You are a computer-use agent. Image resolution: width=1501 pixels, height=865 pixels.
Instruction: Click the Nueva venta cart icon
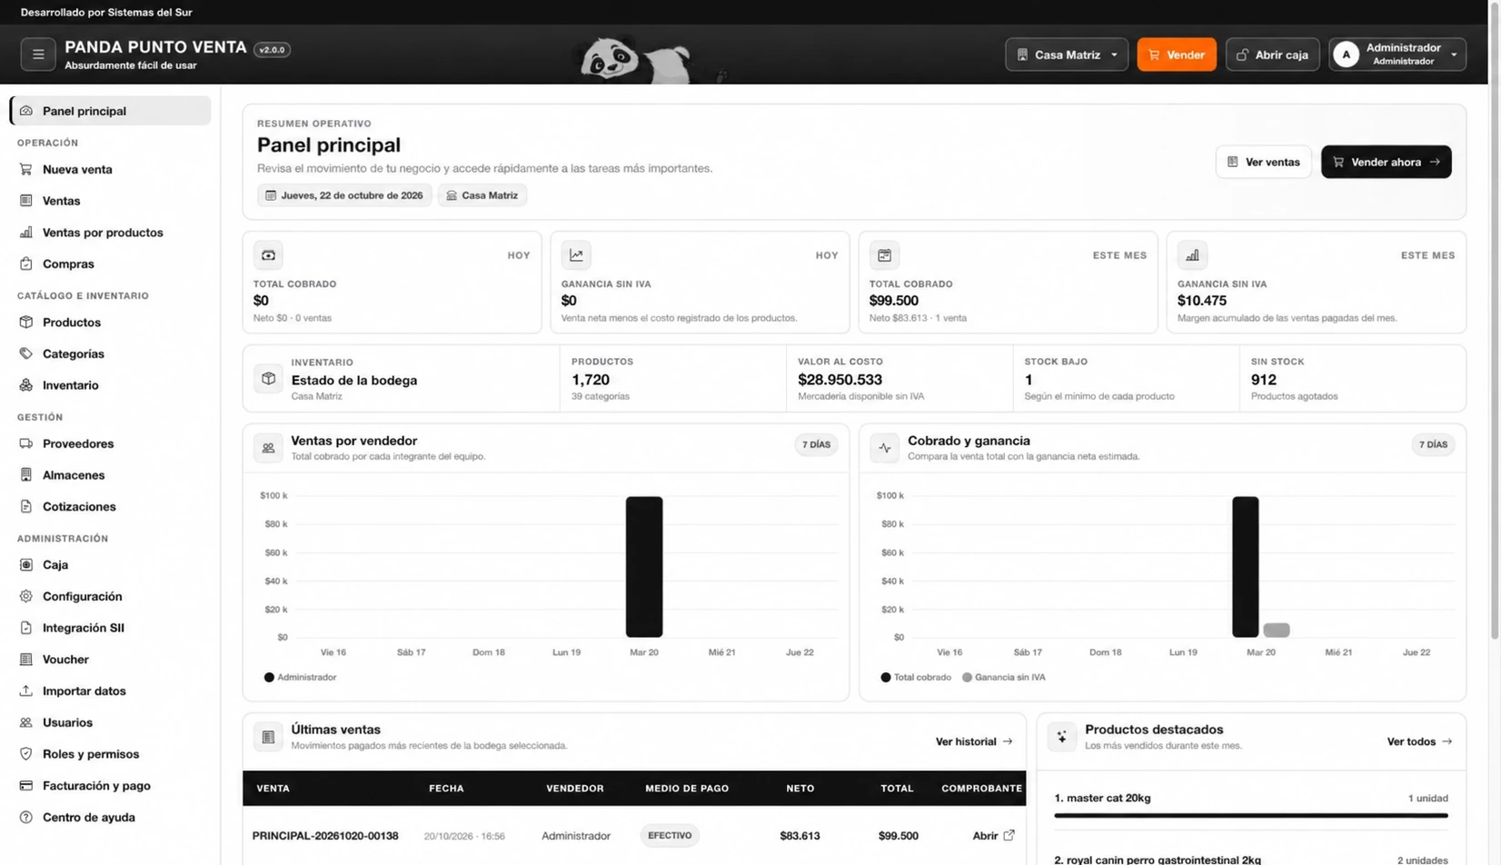[x=26, y=169]
